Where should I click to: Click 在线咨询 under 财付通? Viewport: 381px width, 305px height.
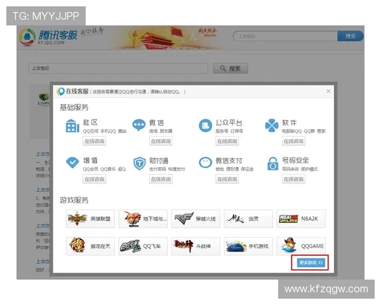(x=161, y=179)
